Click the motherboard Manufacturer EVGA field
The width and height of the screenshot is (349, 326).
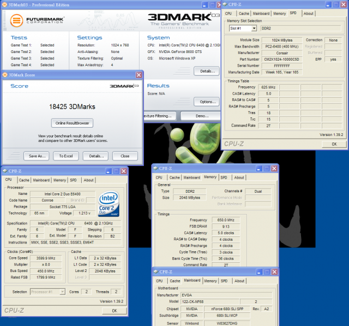click(x=226, y=295)
